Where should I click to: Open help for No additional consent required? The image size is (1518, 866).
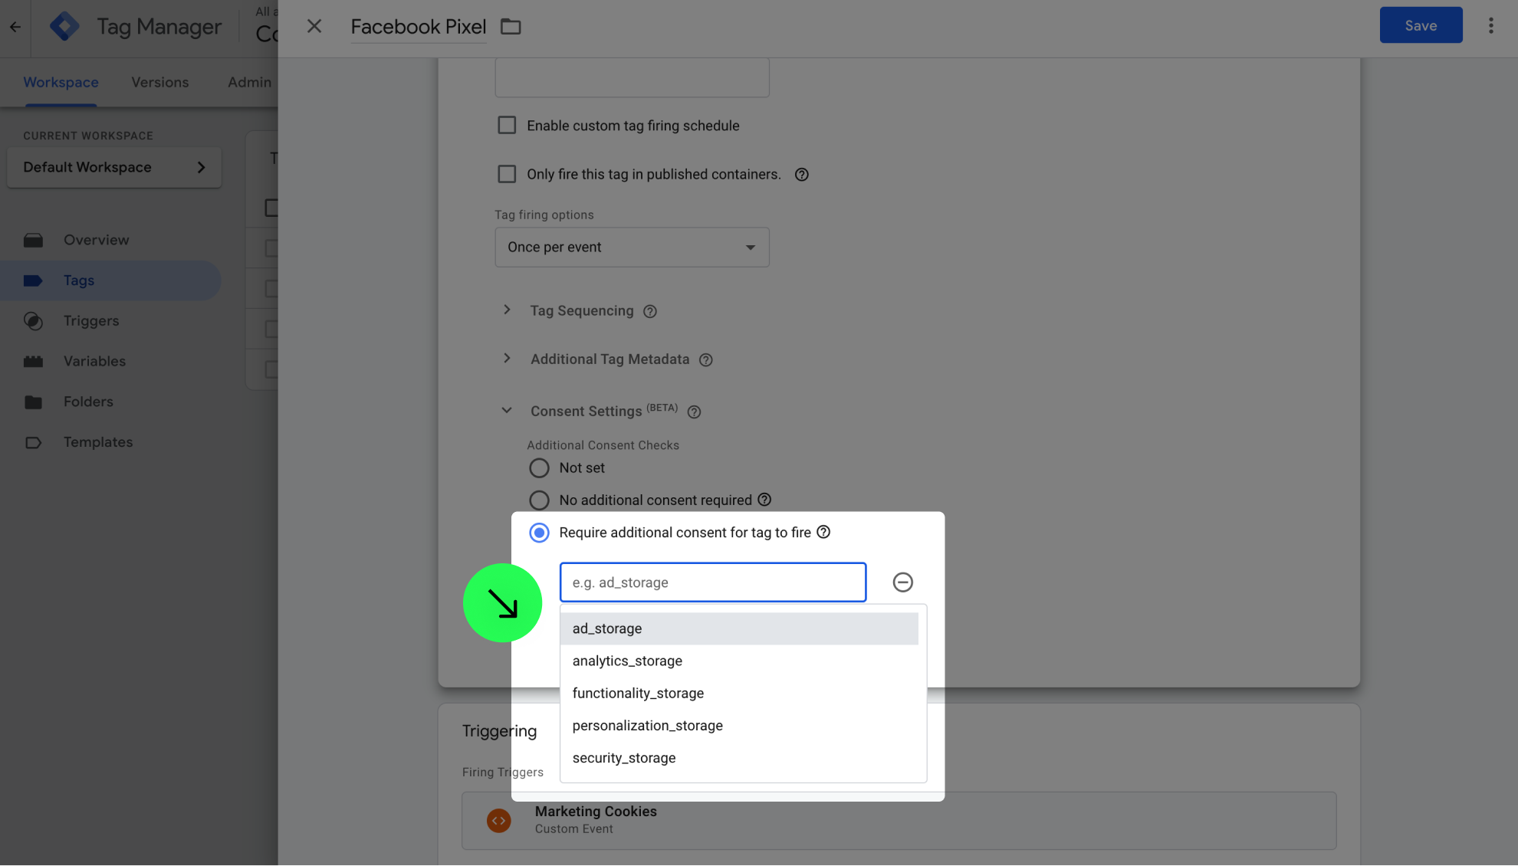[x=764, y=500]
